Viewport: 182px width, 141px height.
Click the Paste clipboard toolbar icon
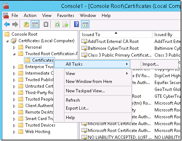click(x=46, y=25)
